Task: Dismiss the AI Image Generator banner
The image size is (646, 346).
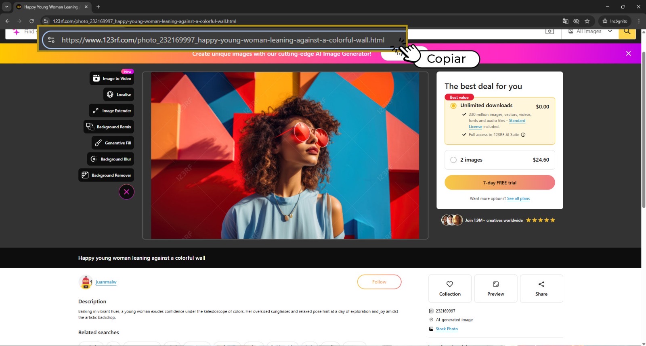Action: [x=628, y=54]
